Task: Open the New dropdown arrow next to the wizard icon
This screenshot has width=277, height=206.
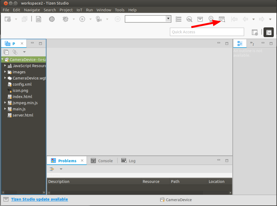Action: point(16,19)
